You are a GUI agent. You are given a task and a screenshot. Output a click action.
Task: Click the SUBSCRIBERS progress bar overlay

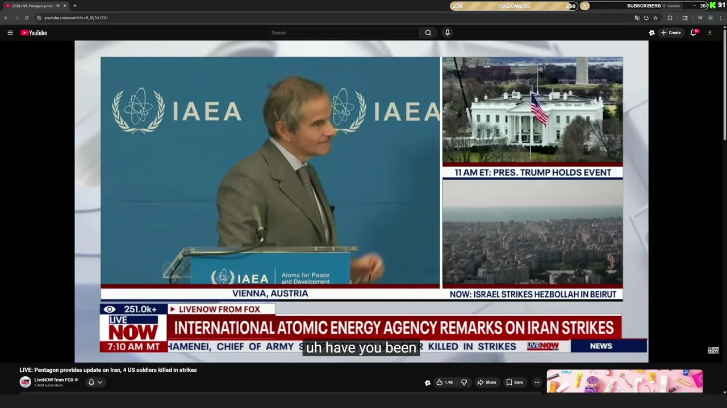coord(645,6)
